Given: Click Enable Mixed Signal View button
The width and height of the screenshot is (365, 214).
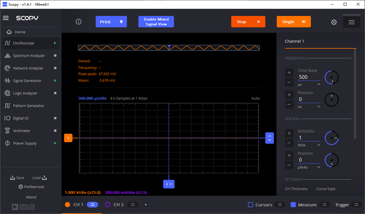Looking at the screenshot, I should 156,21.
